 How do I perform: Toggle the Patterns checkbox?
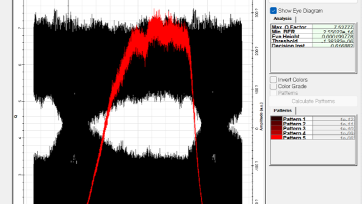pos(273,93)
